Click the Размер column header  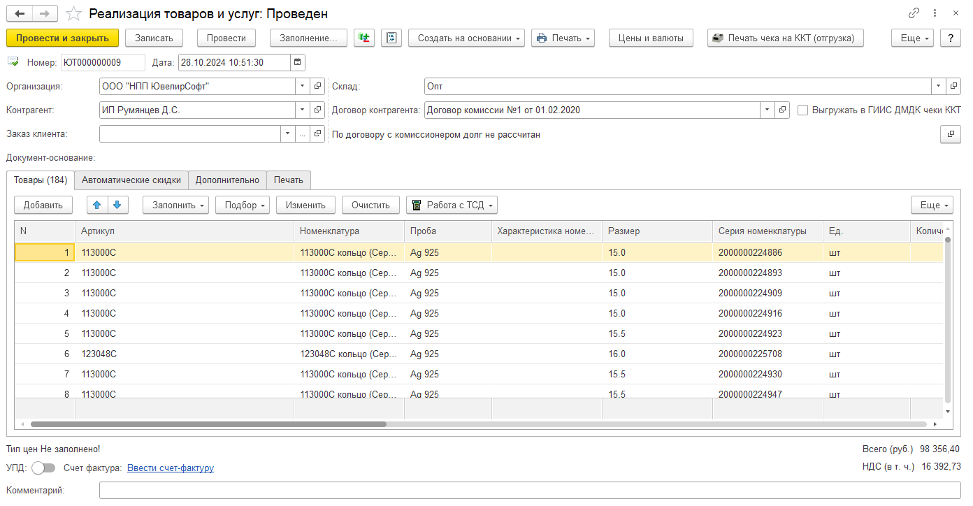point(657,231)
